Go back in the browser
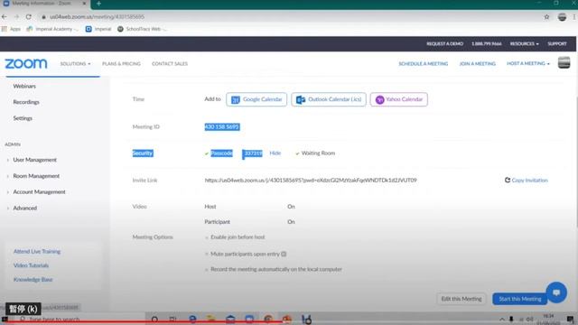The height and width of the screenshot is (325, 578). tap(5, 16)
